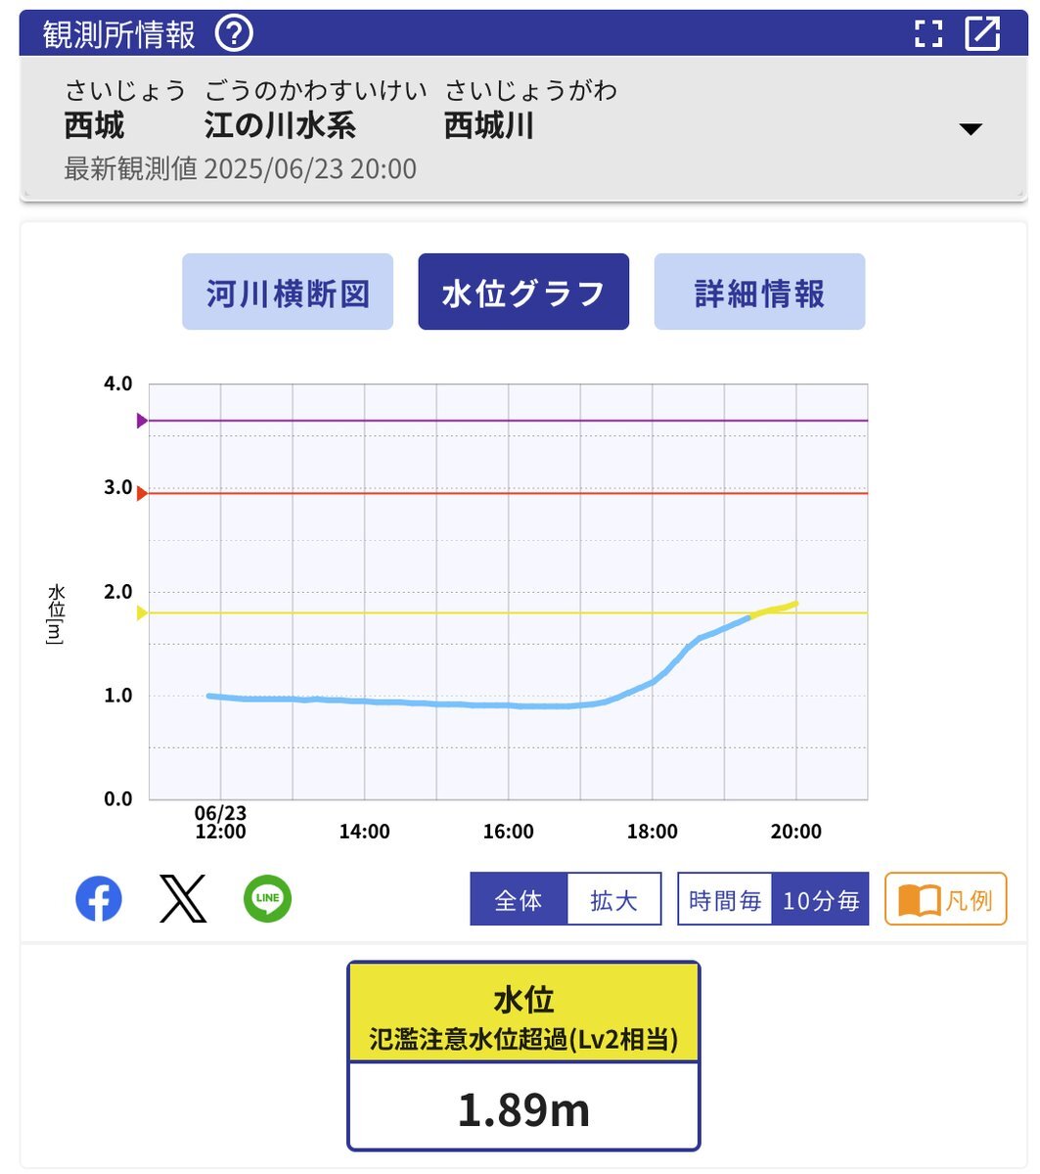Open panel in new window icon
Viewport: 1040px width, 1174px height.
(x=983, y=33)
